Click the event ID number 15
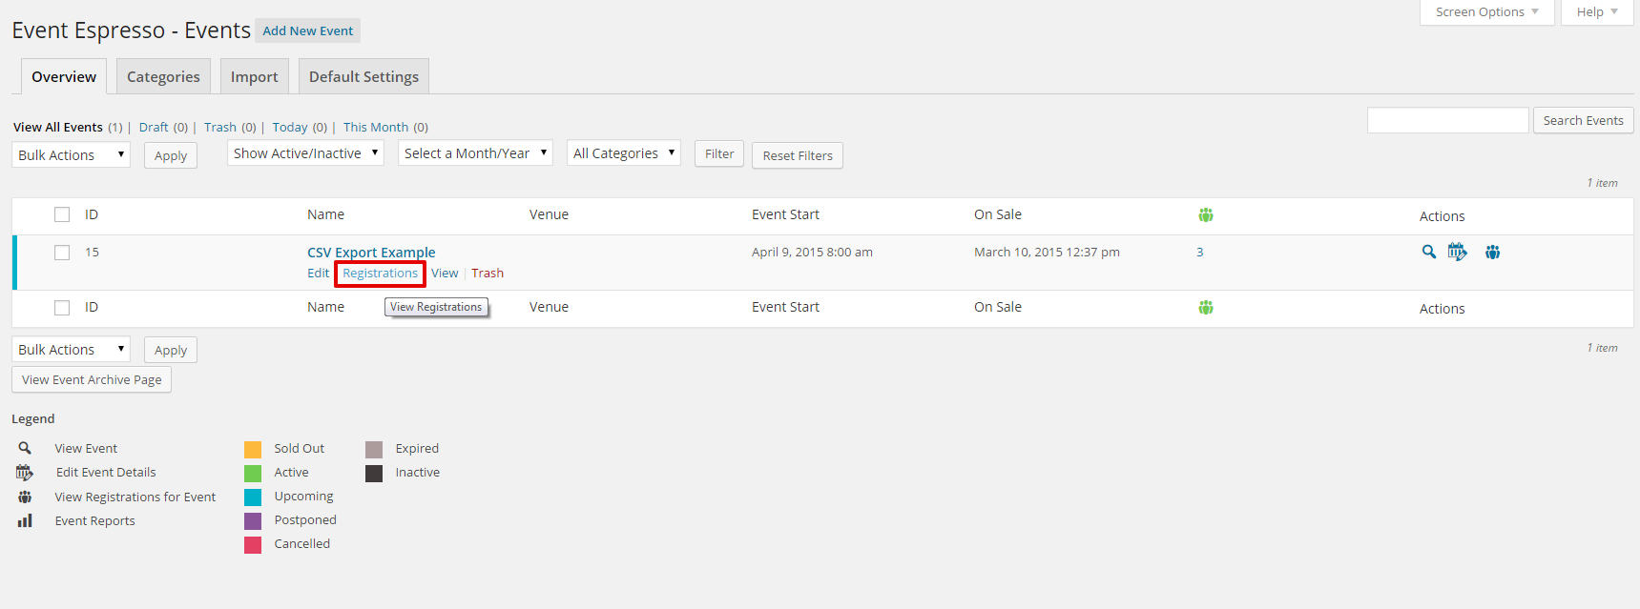The image size is (1640, 609). tap(92, 253)
